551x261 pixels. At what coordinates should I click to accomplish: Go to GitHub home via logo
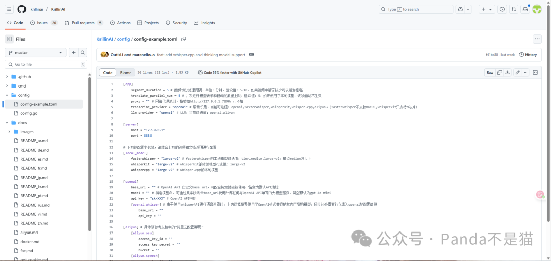(x=22, y=9)
